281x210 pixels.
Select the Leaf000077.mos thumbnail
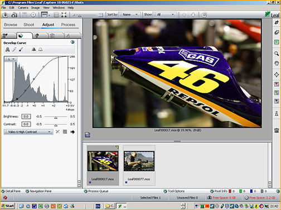point(139,166)
